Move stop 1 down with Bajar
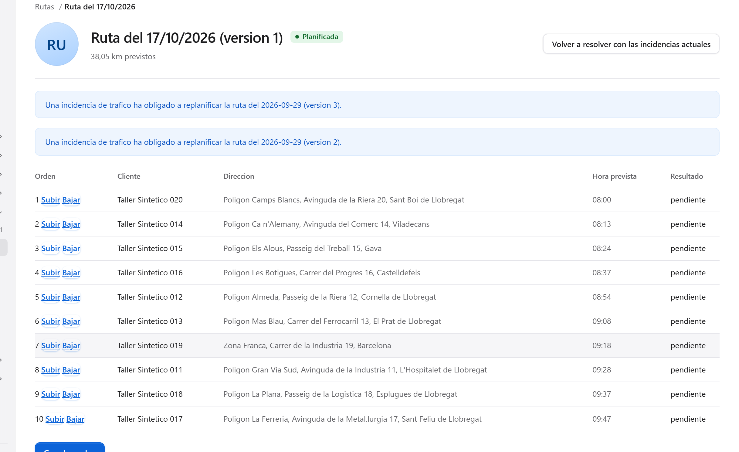The width and height of the screenshot is (739, 452). click(x=71, y=200)
